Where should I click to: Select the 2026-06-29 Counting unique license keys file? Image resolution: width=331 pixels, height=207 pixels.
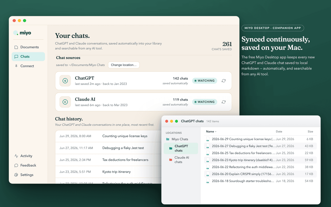pyautogui.click(x=260, y=139)
